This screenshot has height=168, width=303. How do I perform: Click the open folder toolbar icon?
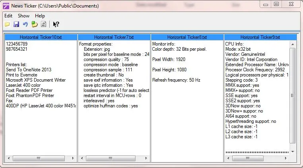7,25
